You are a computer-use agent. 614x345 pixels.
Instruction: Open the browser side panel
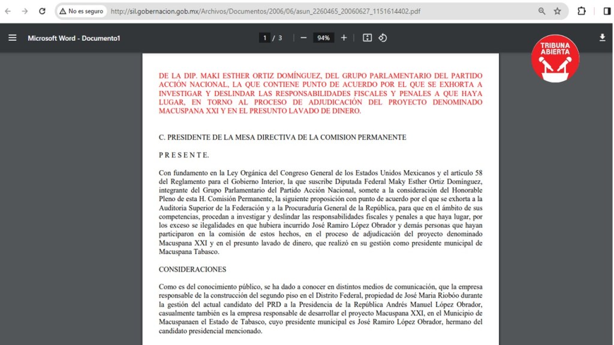(607, 11)
